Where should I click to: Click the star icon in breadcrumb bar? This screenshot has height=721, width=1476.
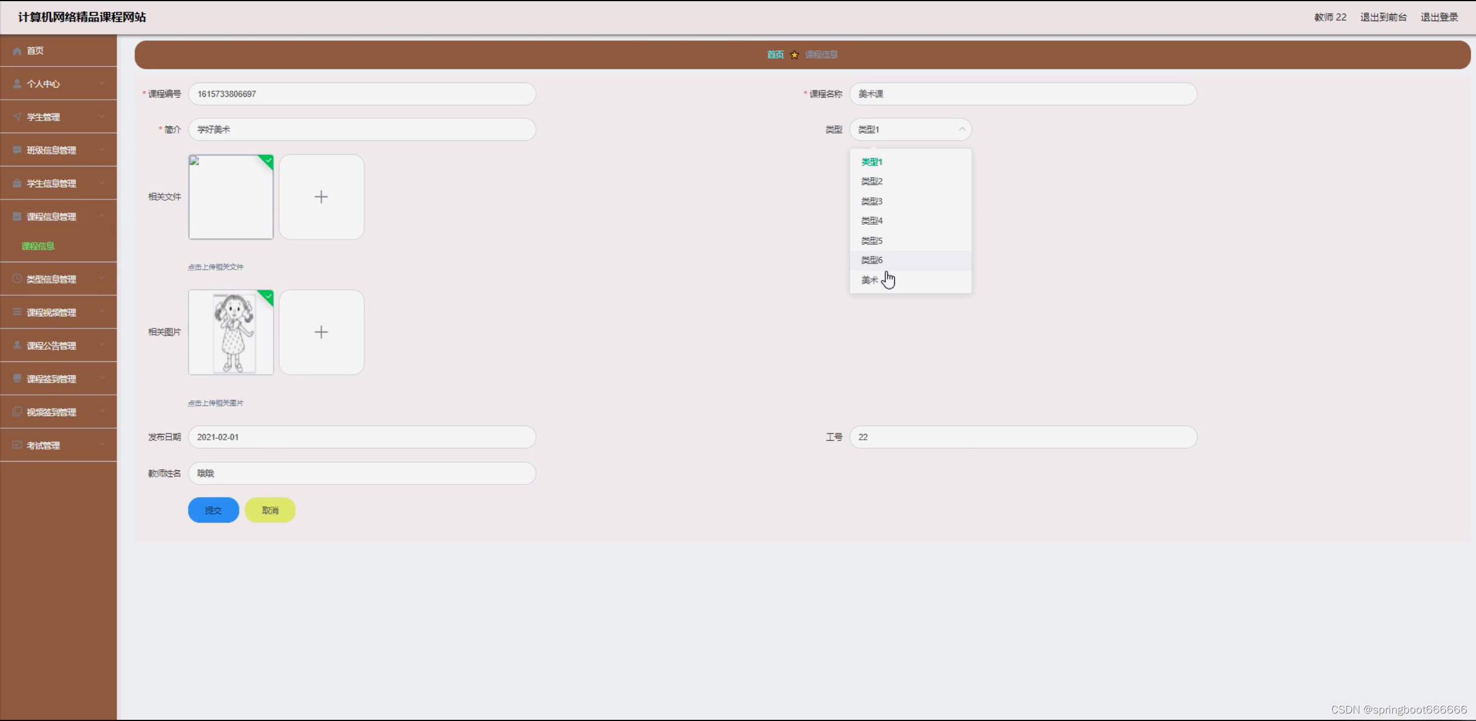pos(795,55)
